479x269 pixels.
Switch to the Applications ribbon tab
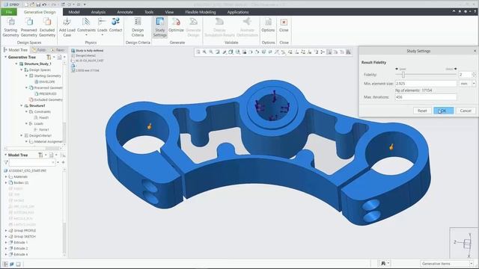(x=238, y=12)
